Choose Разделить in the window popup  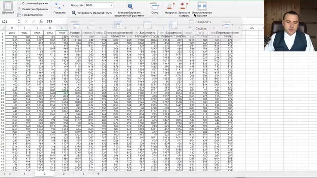(x=200, y=22)
